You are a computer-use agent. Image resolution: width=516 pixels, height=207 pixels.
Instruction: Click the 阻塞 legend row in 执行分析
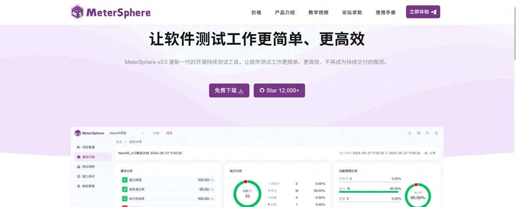[x=296, y=197]
